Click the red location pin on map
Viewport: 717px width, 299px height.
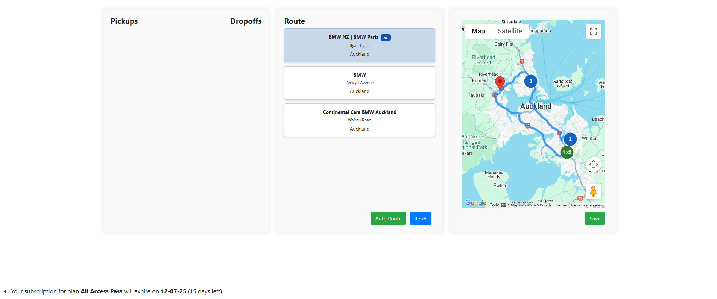pos(500,83)
